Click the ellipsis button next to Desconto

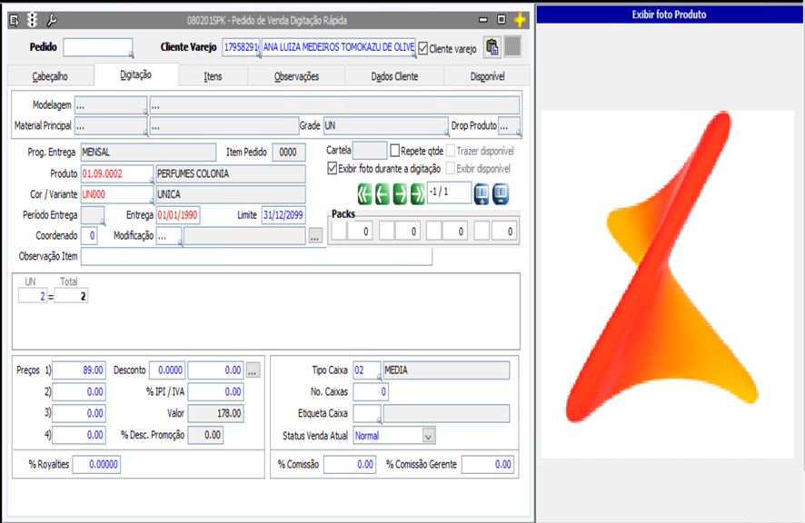(x=253, y=370)
